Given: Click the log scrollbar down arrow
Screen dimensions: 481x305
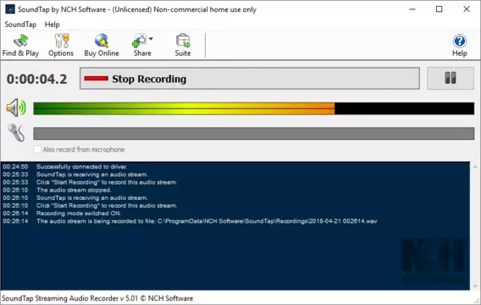Looking at the screenshot, I should [x=475, y=286].
